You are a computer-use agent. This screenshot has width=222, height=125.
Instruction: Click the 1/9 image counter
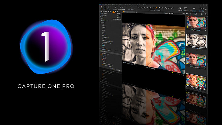(196, 14)
